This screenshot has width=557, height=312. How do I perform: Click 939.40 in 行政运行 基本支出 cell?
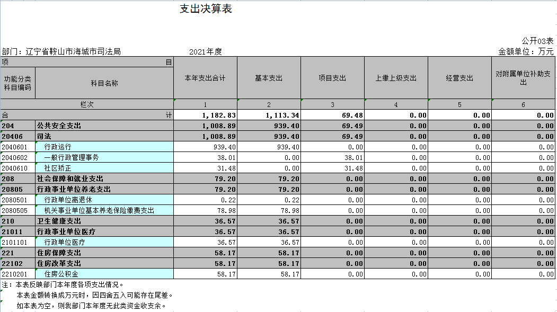tap(269, 147)
